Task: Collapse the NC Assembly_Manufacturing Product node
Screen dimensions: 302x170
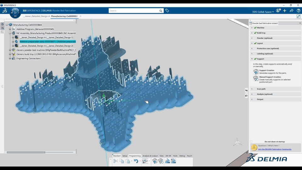Action: pyautogui.click(x=10, y=33)
